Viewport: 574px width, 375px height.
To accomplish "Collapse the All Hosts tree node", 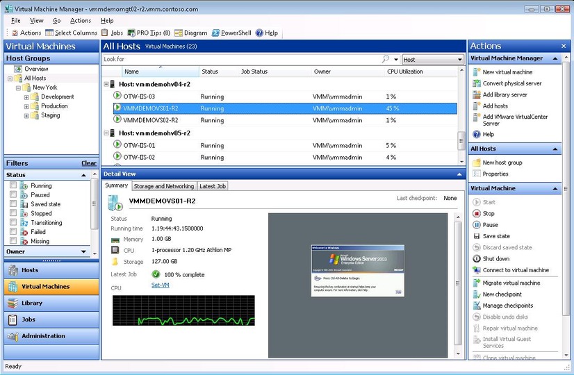I will 10,78.
